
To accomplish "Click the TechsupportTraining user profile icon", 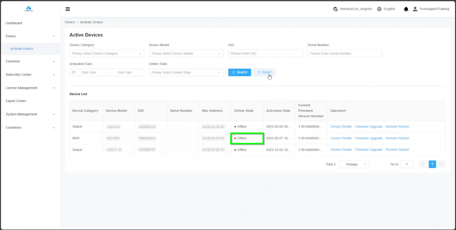I will click(x=415, y=9).
